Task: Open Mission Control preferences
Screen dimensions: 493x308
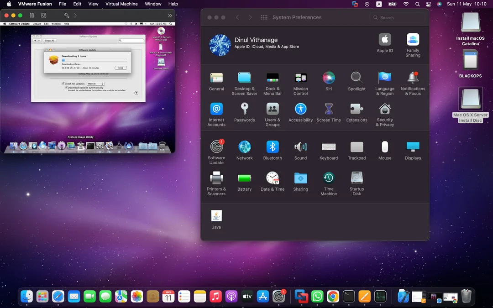Action: [300, 84]
